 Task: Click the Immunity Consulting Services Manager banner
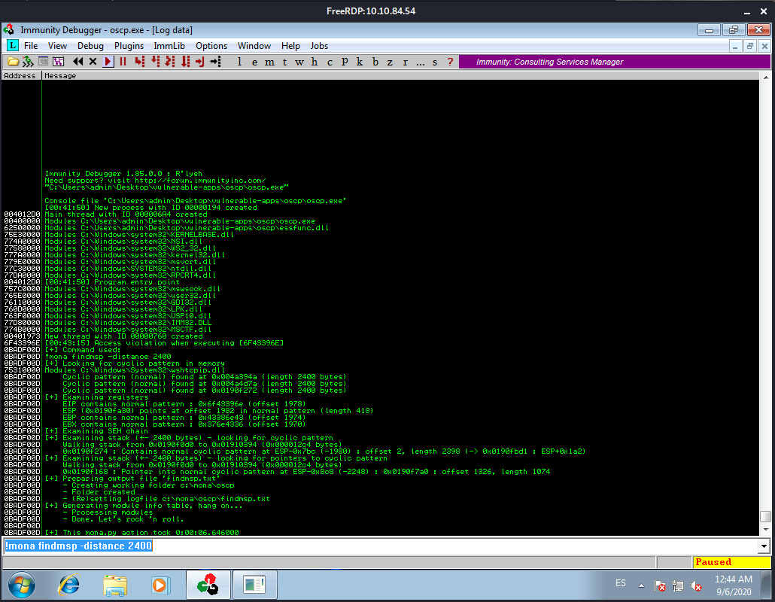pyautogui.click(x=615, y=62)
